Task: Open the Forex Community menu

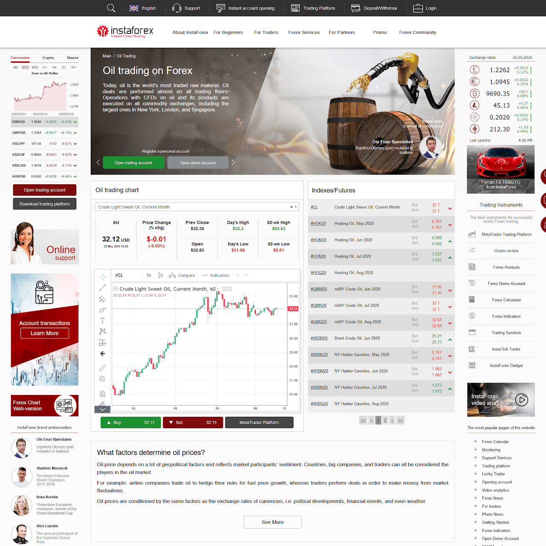Action: pyautogui.click(x=418, y=32)
